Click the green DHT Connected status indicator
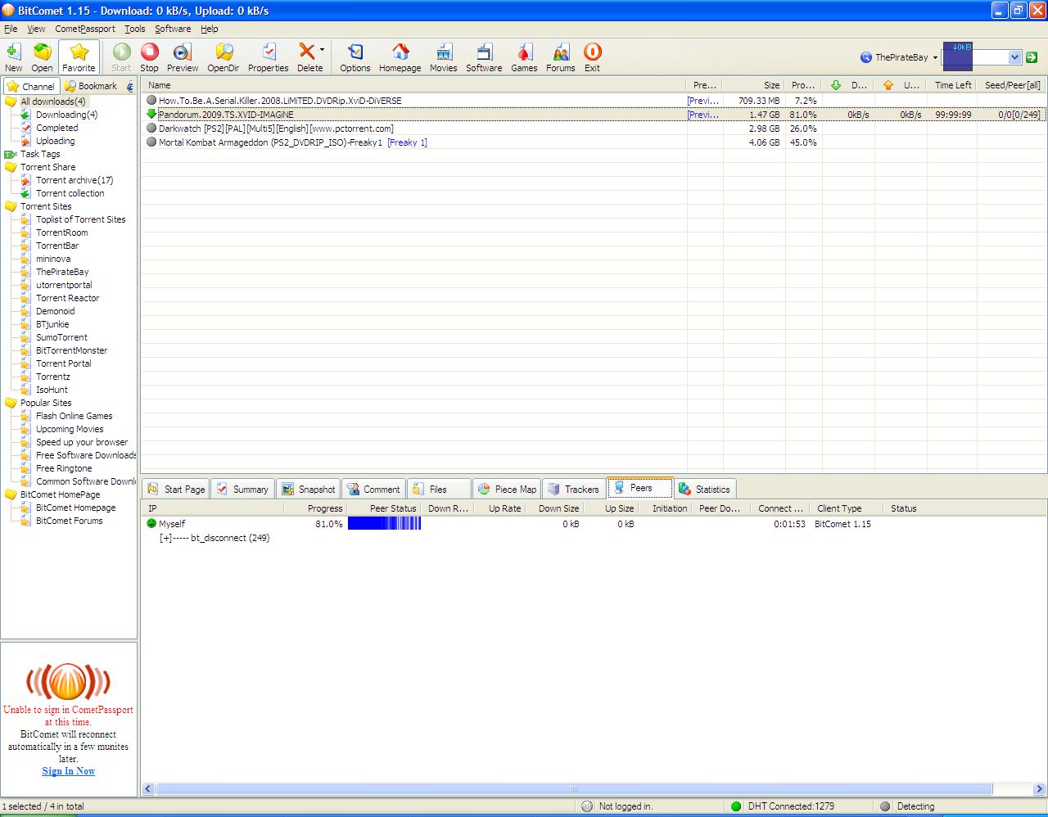Screen dimensions: 1048x817 [736, 806]
